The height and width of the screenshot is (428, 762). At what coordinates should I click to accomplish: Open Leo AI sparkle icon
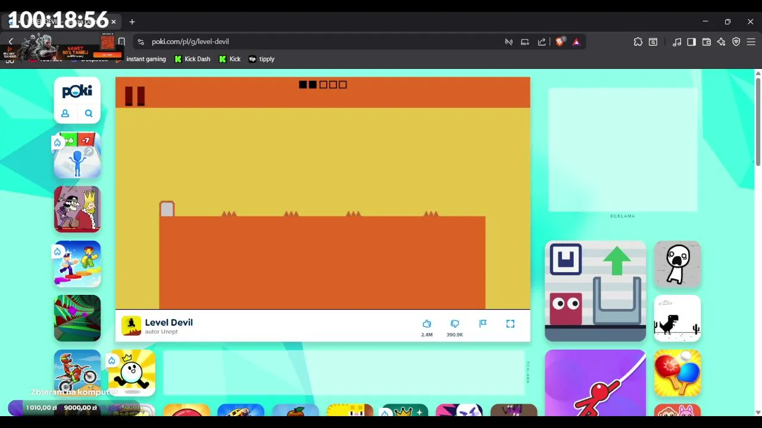(x=722, y=42)
